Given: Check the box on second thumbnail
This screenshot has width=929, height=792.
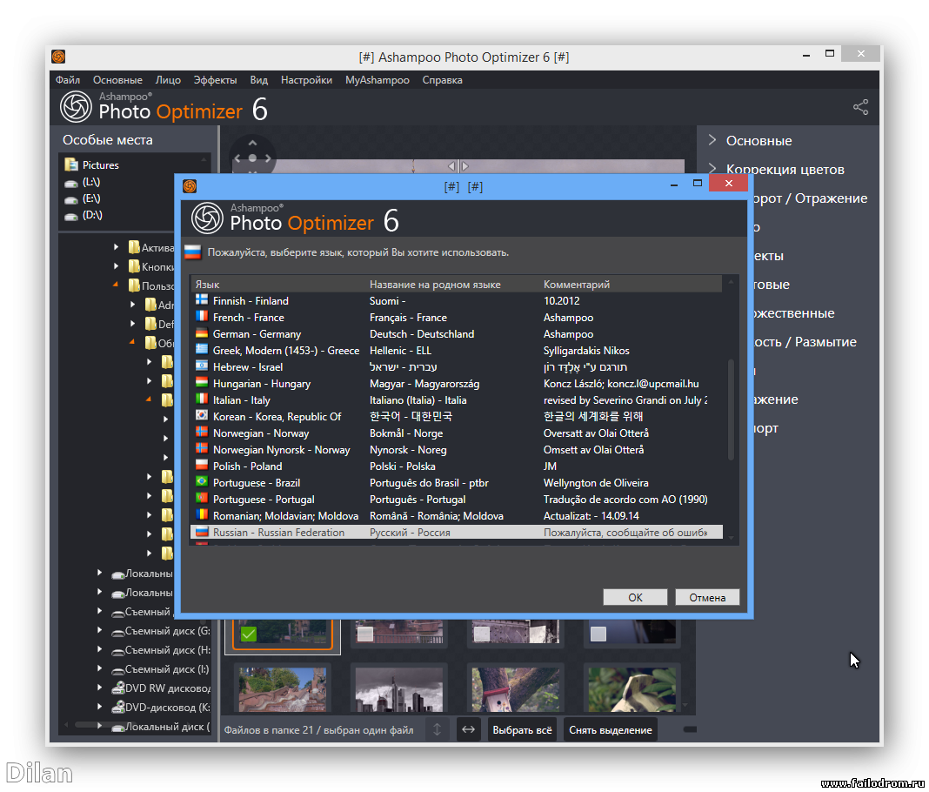Looking at the screenshot, I should (365, 634).
